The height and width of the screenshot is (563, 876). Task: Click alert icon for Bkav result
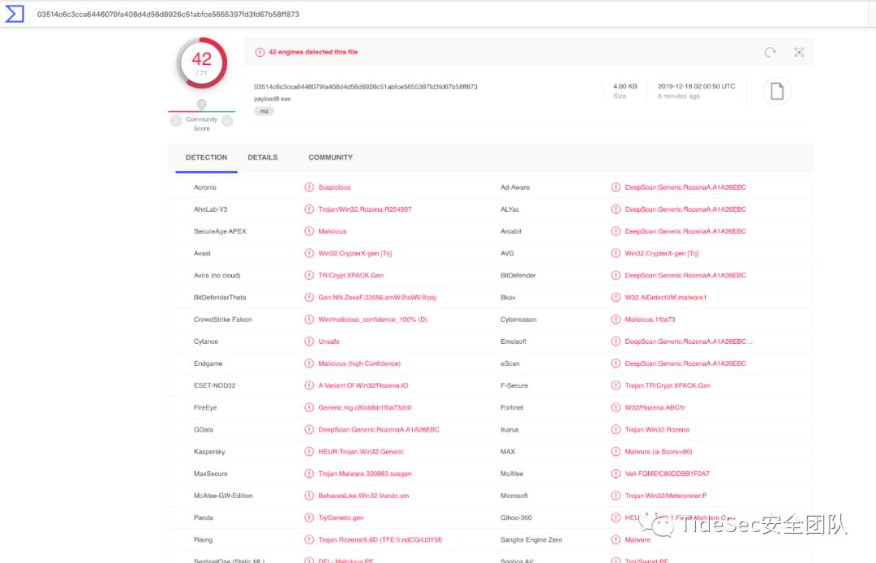point(616,297)
